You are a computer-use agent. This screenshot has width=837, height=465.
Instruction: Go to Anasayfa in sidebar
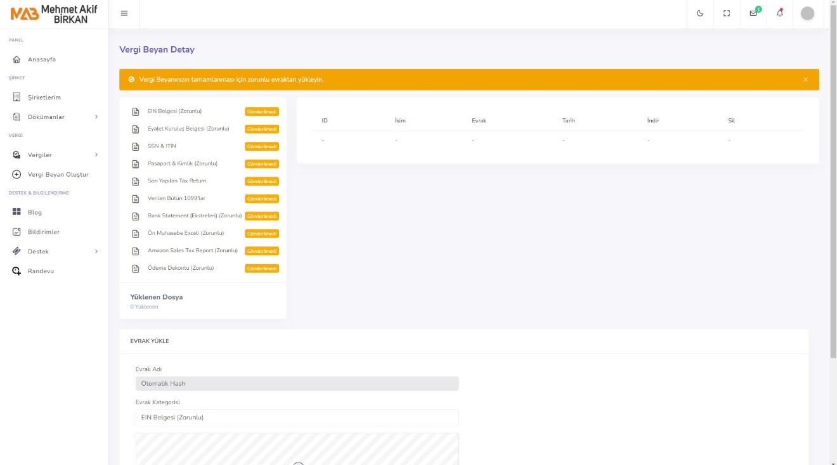click(x=41, y=60)
